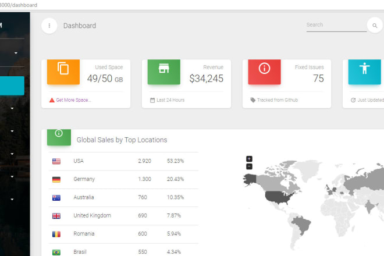Click the Revenue label
The width and height of the screenshot is (384, 256).
(213, 67)
